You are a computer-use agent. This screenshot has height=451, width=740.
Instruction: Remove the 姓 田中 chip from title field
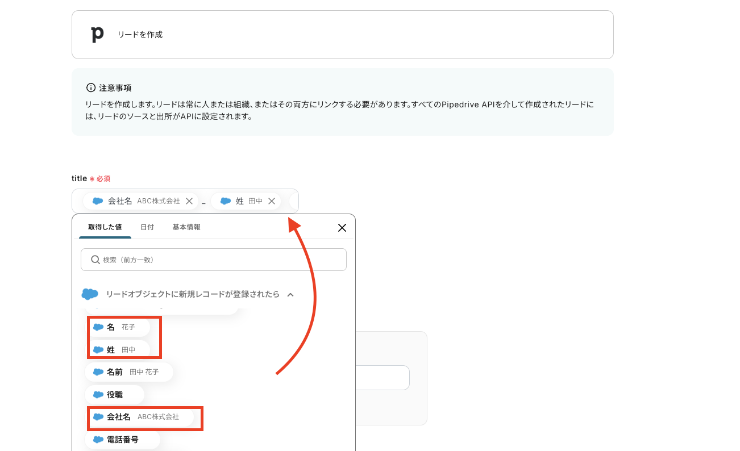(x=272, y=201)
